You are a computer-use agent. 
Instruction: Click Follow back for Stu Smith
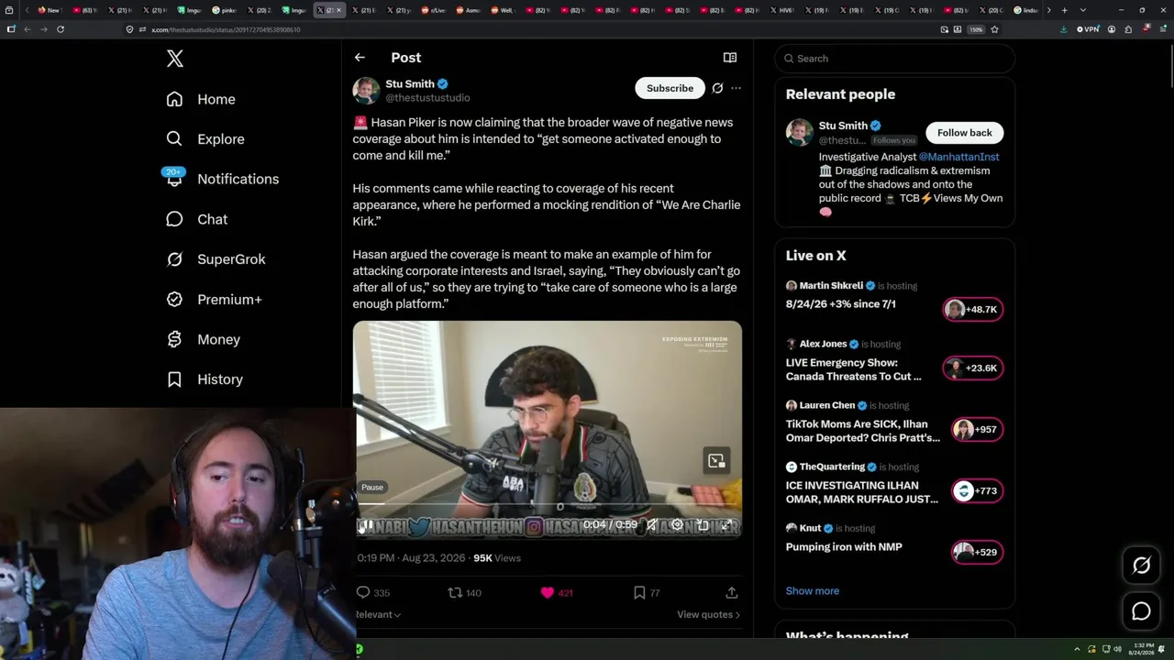(965, 133)
